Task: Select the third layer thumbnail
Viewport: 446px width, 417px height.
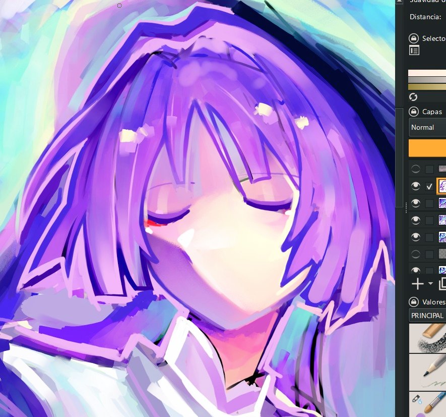Action: 442,203
